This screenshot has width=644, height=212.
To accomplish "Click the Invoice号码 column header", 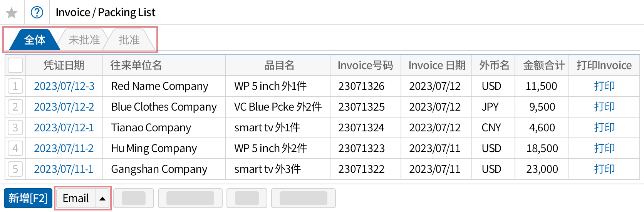I will (365, 65).
